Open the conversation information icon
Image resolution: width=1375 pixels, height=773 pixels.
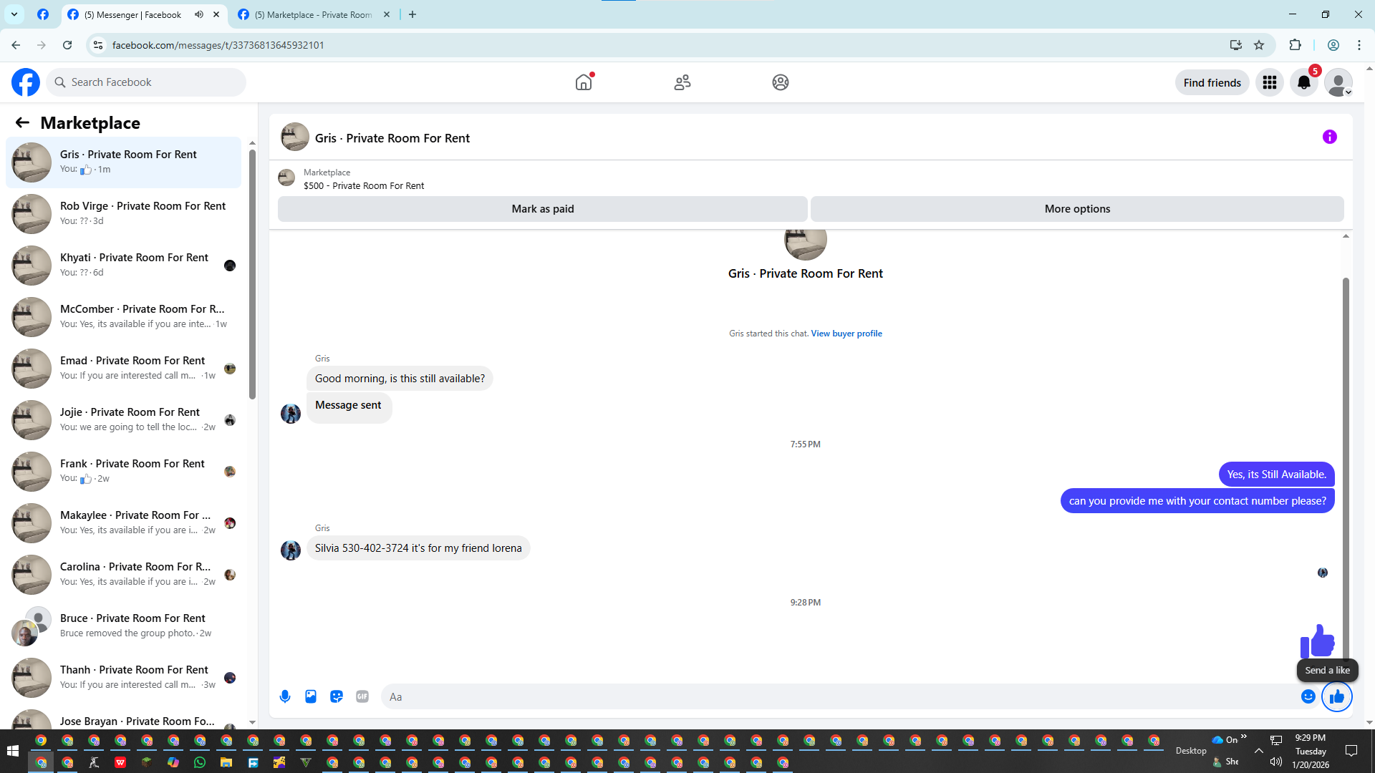point(1330,137)
